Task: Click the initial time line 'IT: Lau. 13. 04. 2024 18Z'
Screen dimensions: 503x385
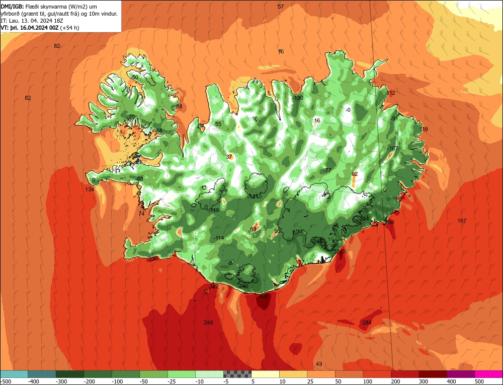Action: pos(32,21)
